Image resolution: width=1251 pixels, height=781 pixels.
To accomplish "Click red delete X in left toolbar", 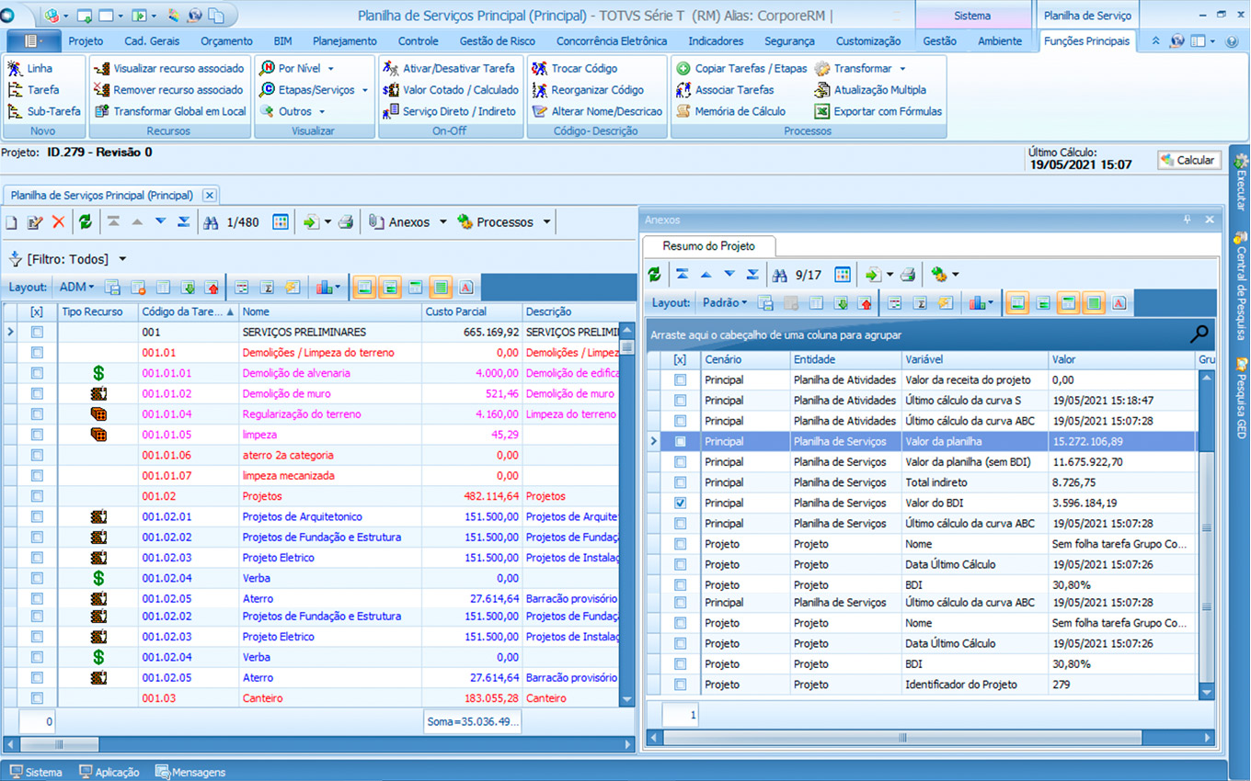I will tap(58, 222).
